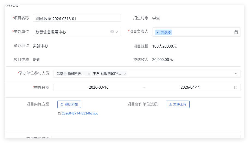Expand the 举办单位参与人员 dropdown chevron
Screen dimensions: 249x143
click(x=236, y=74)
